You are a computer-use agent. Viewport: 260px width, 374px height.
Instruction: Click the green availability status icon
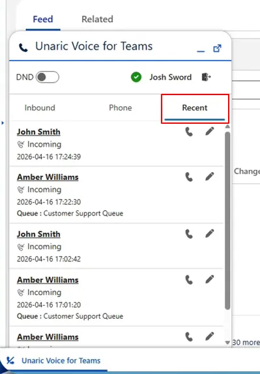[x=136, y=77]
